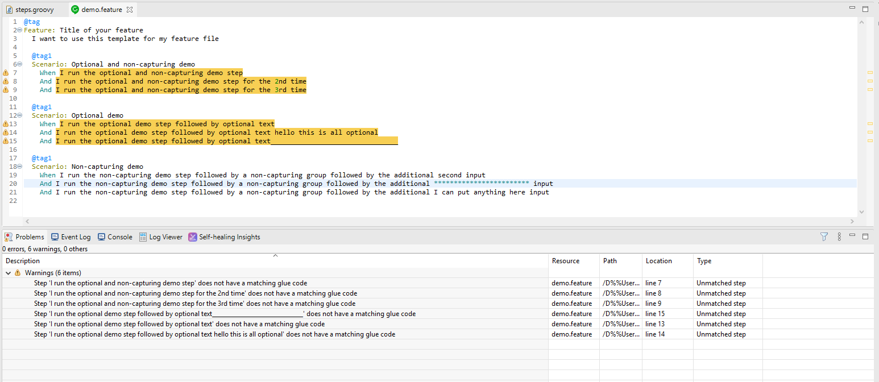Click the warning icon beside line 7
Viewport: 879px width, 382px height.
click(5, 72)
